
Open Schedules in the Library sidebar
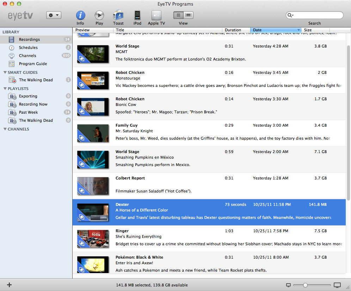click(28, 48)
